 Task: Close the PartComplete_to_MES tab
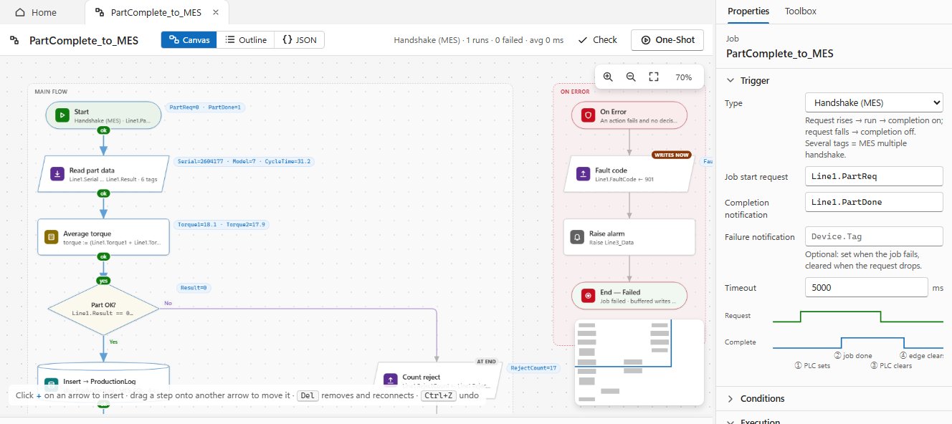click(x=216, y=13)
